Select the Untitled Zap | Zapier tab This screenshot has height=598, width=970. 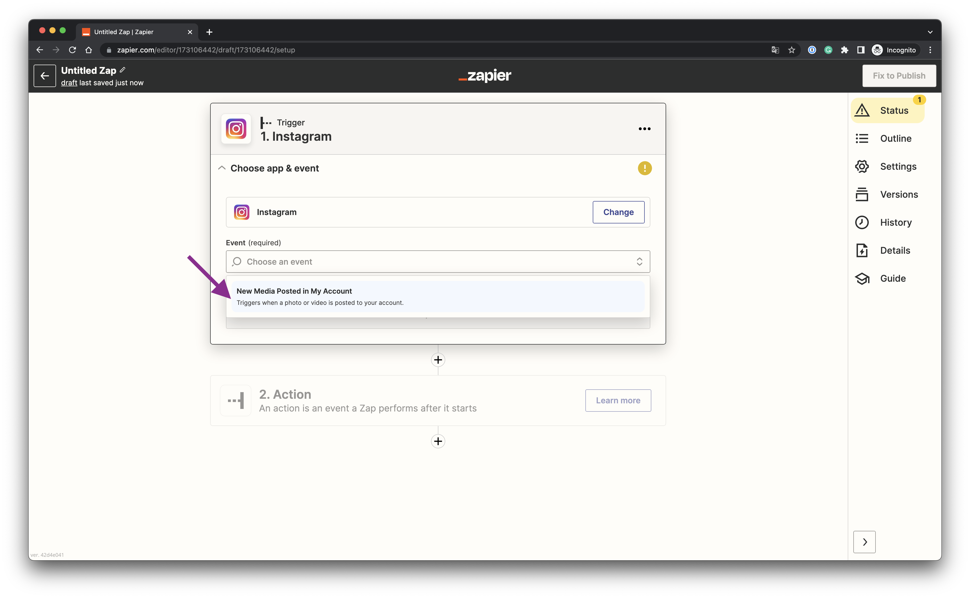click(x=137, y=32)
